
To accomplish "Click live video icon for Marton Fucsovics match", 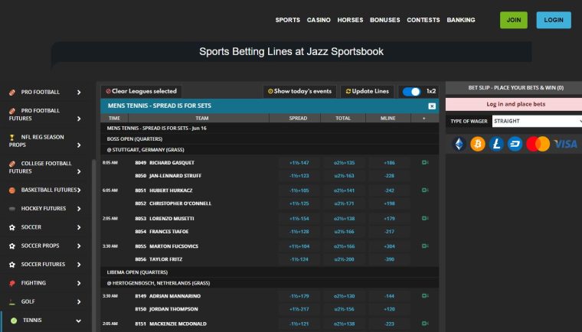I will [425, 246].
